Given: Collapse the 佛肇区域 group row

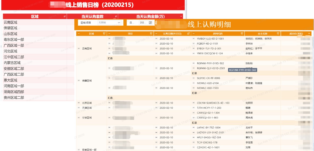Looking at the screenshot, I should [x=78, y=80].
